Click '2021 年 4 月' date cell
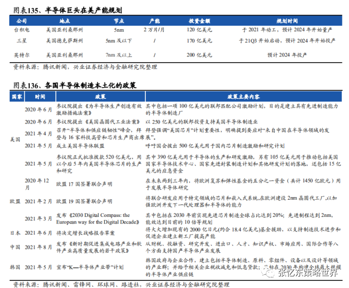This screenshot has width=349, height=288. 38,134
